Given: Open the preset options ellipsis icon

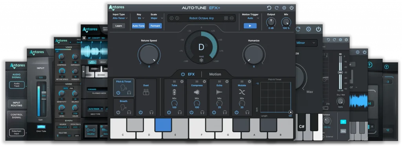Looking at the screenshot, I should 232,18.
